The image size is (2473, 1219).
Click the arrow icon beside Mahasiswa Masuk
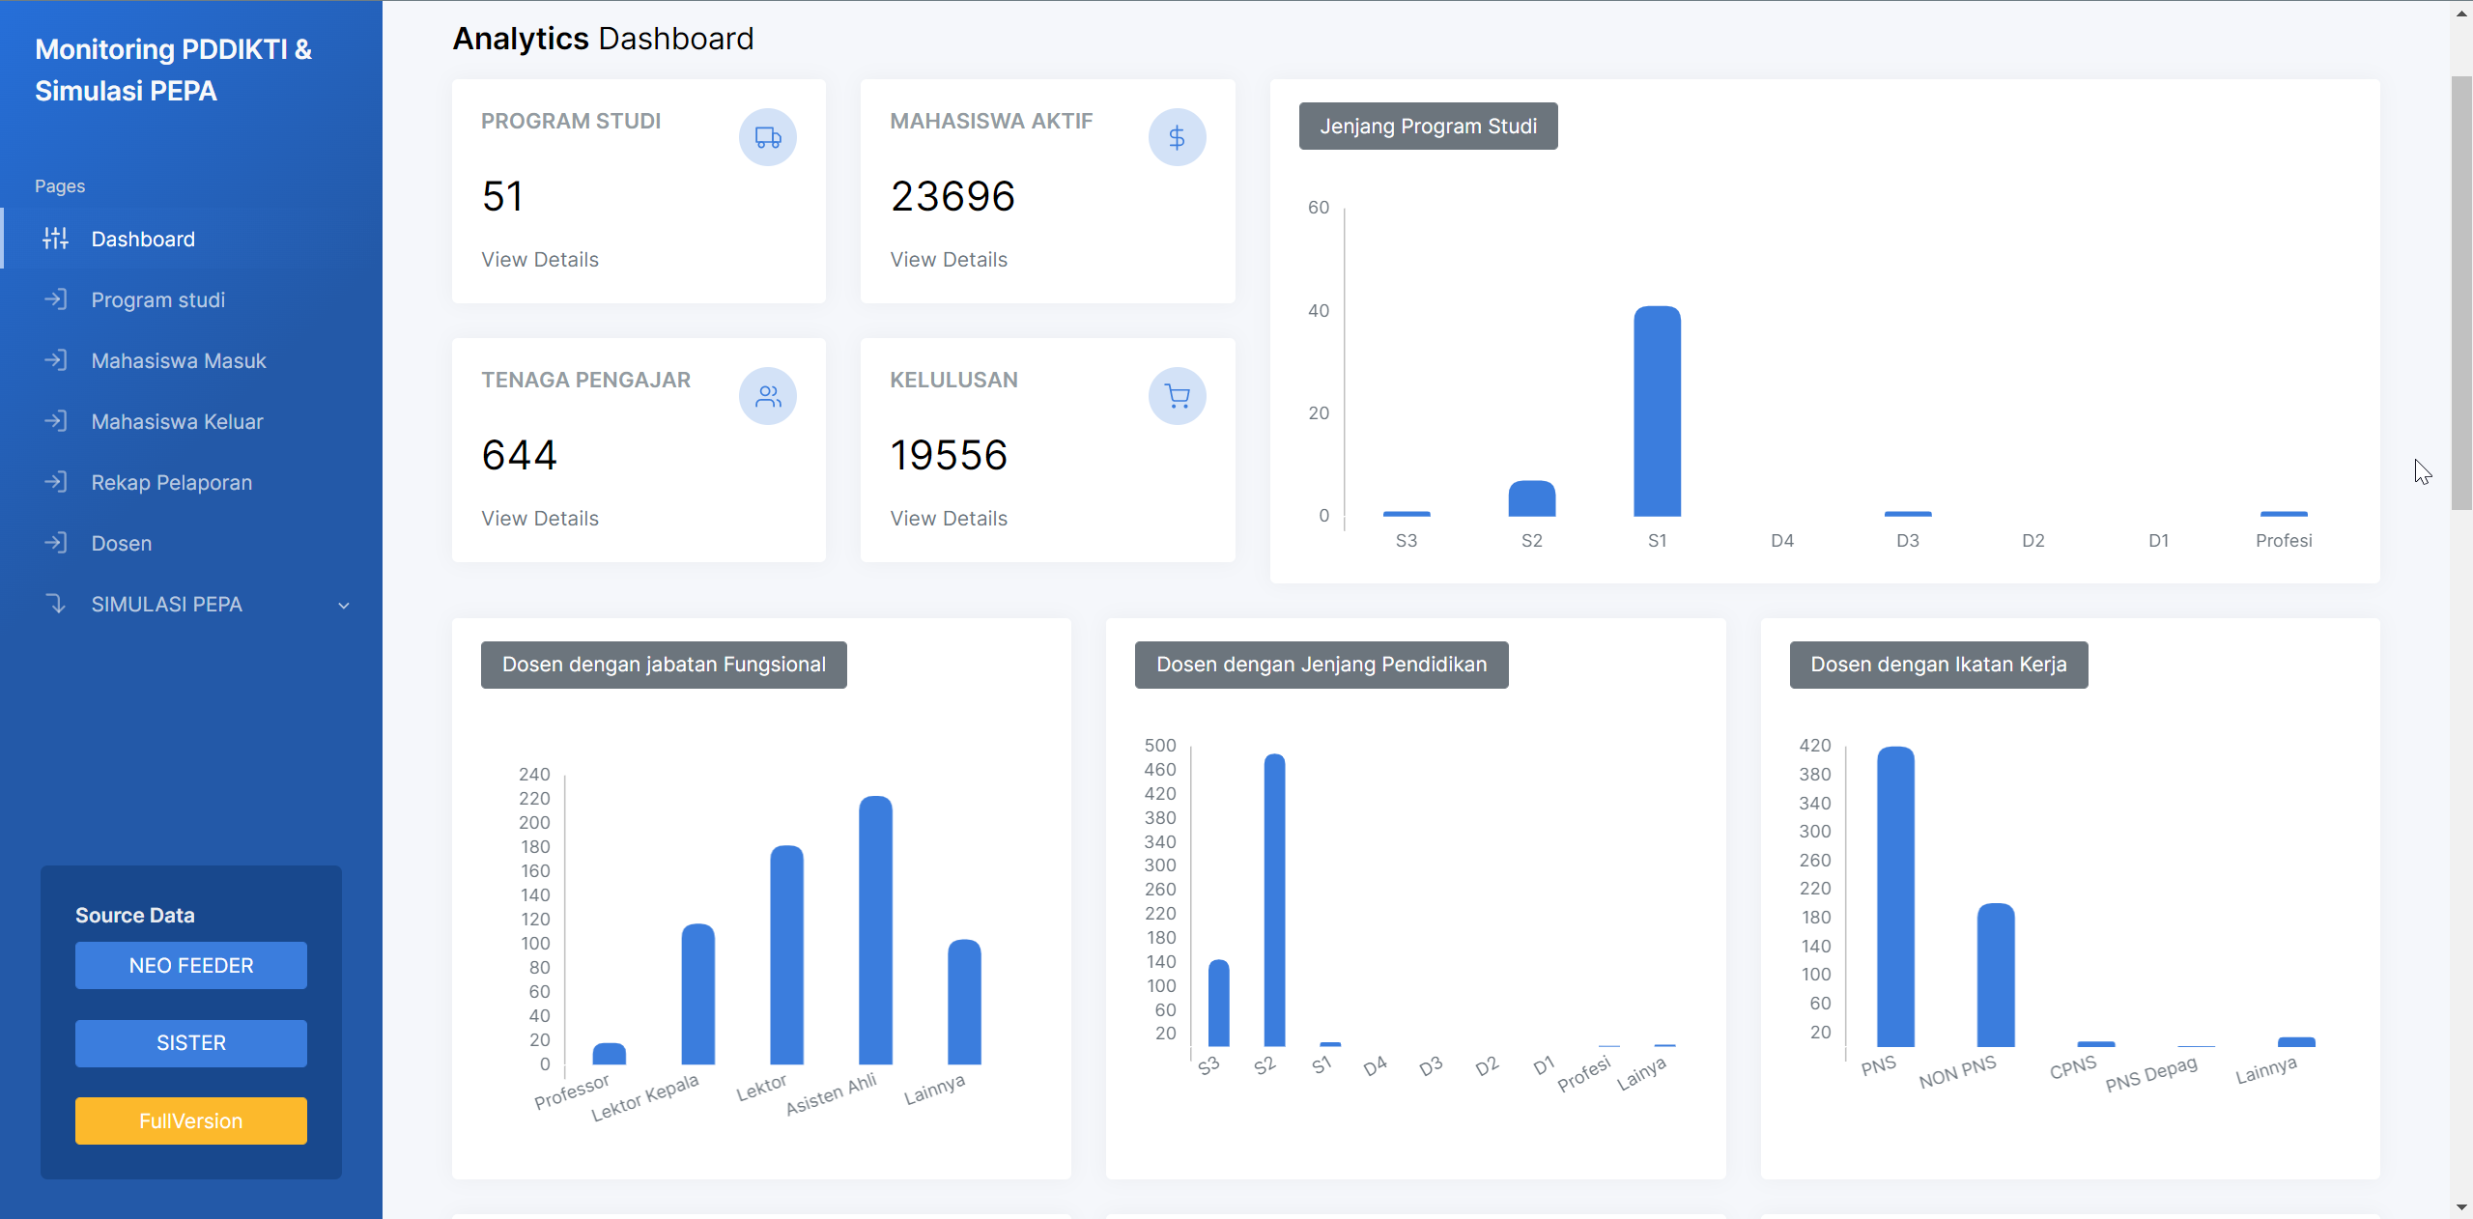pyautogui.click(x=56, y=360)
